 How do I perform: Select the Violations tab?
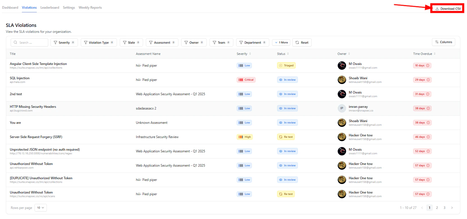pos(29,8)
